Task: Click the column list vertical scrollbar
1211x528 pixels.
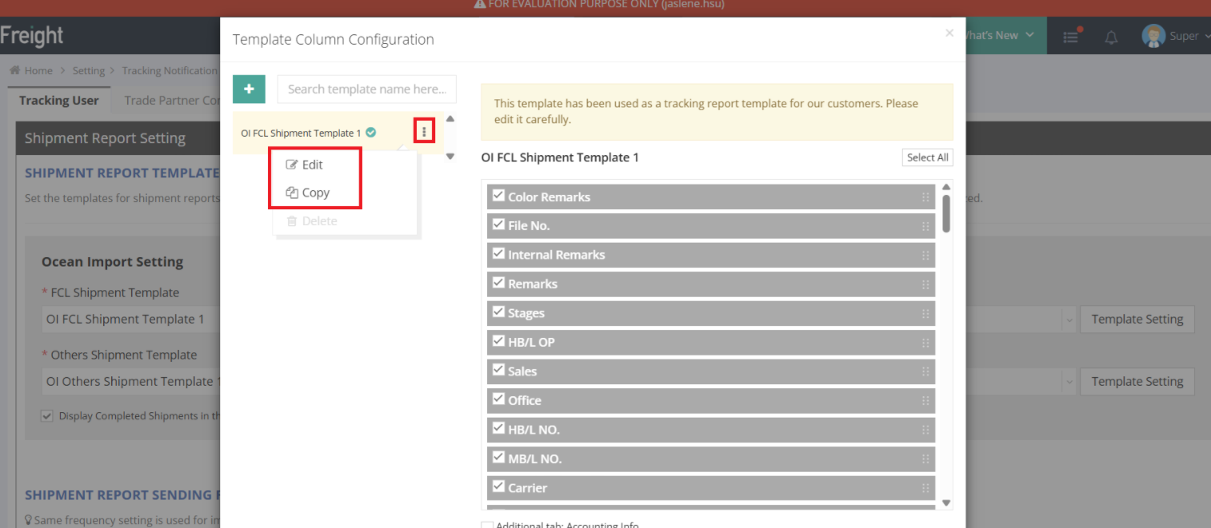Action: point(946,214)
